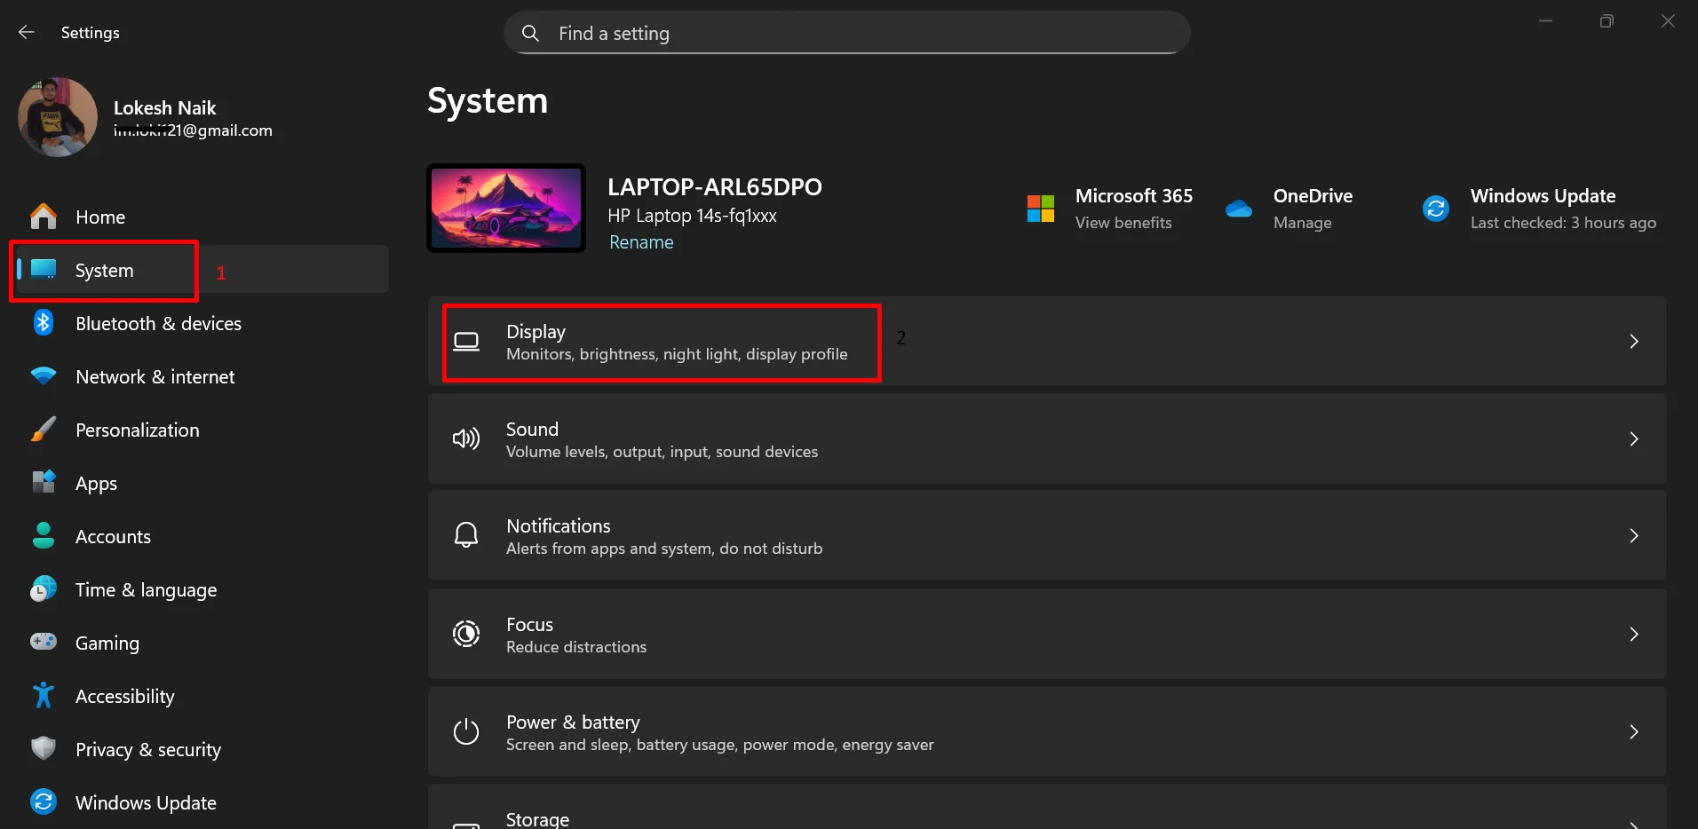Select the Microsoft 365 logo
1698x829 pixels.
pyautogui.click(x=1040, y=207)
